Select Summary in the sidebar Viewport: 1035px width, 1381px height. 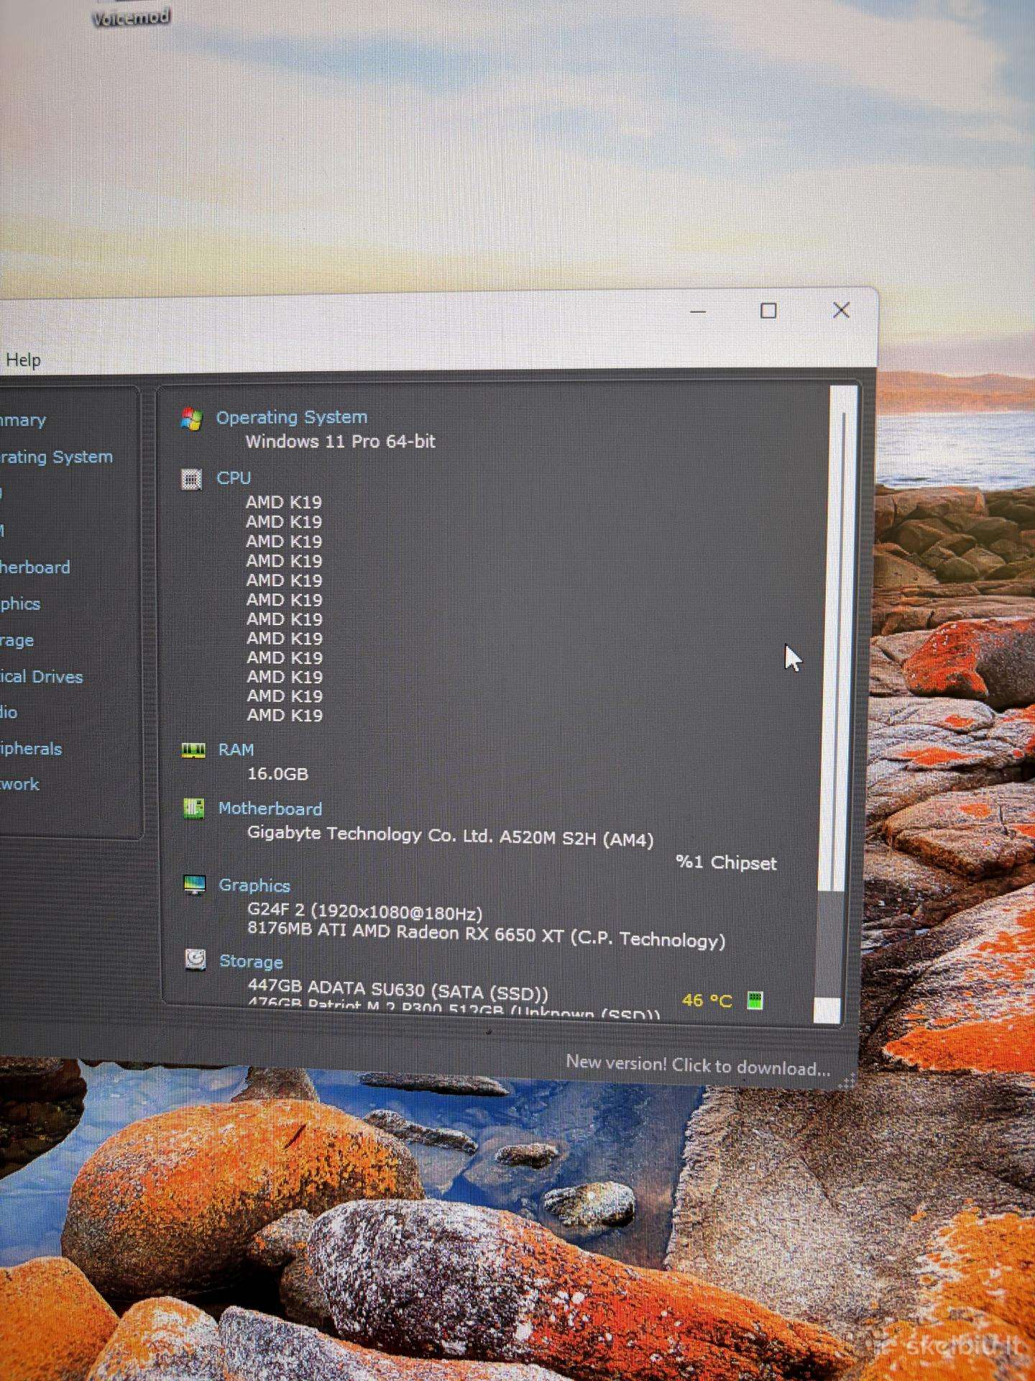click(x=22, y=420)
